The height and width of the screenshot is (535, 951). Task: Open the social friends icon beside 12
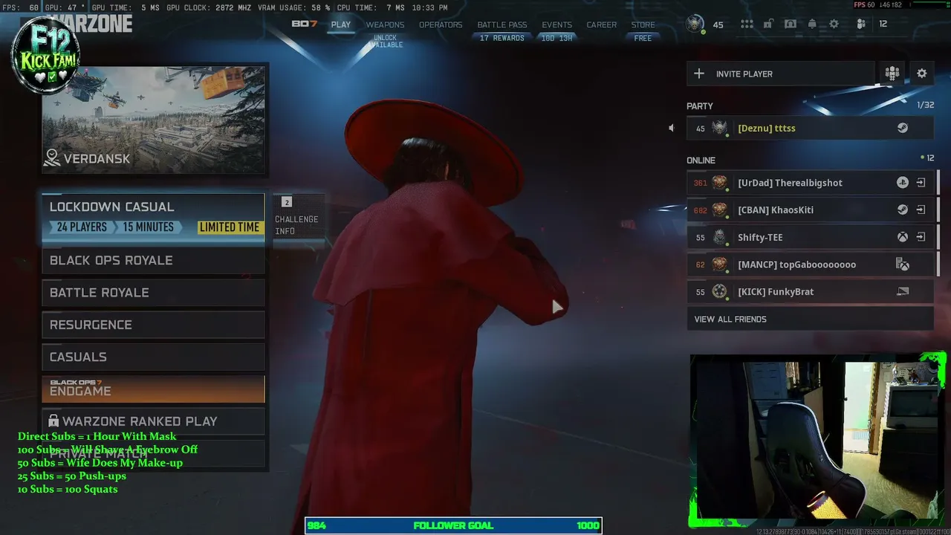(861, 25)
